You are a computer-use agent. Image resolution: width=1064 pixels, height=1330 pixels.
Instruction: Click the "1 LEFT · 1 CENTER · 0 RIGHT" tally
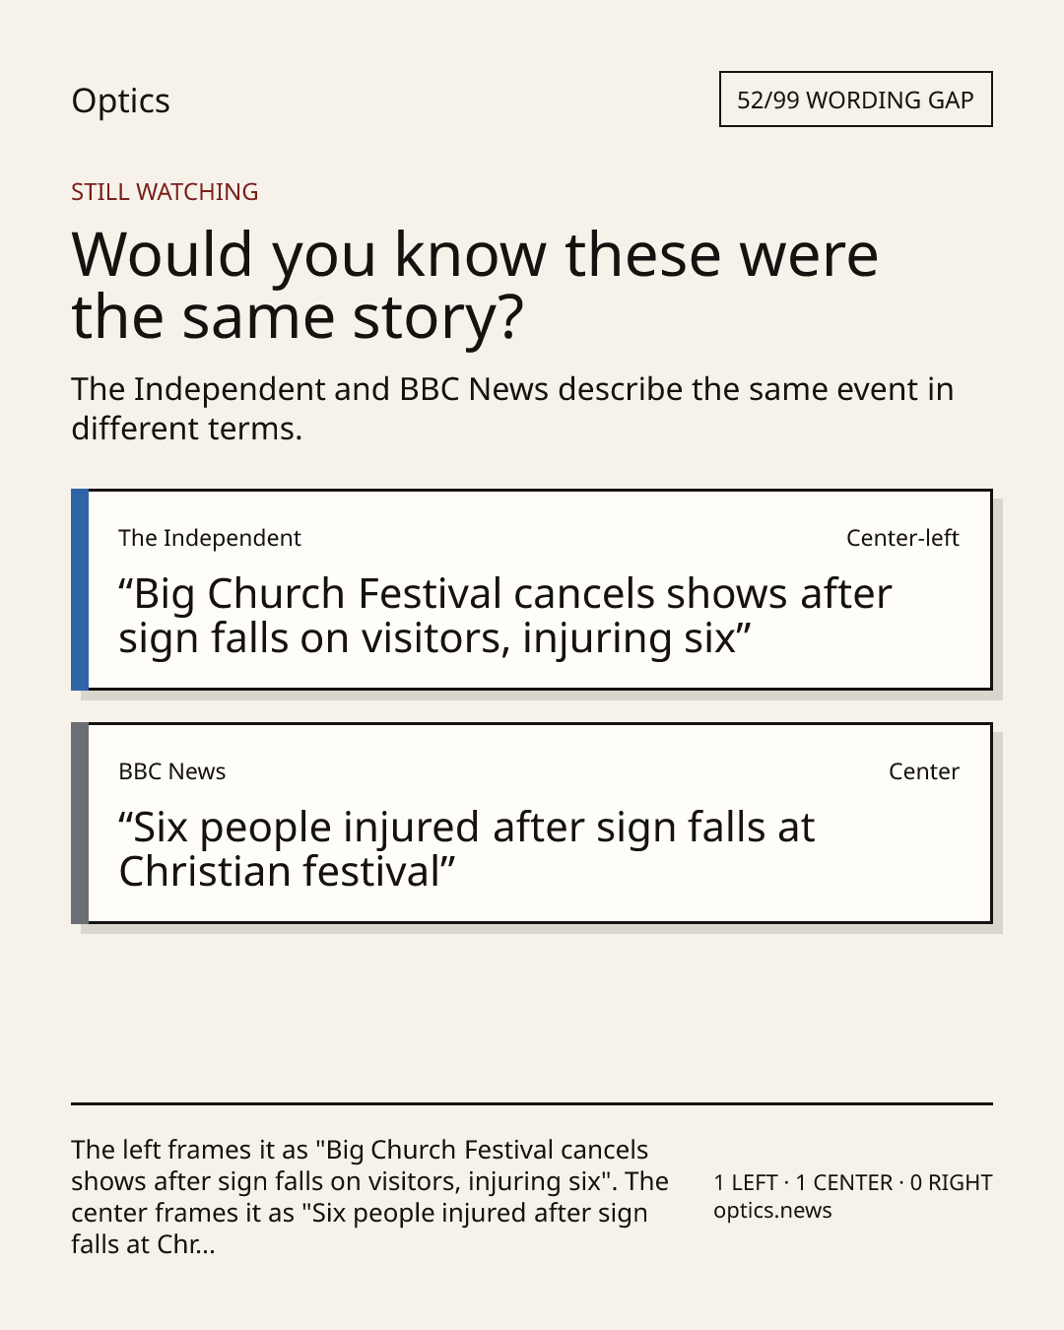tap(853, 1182)
